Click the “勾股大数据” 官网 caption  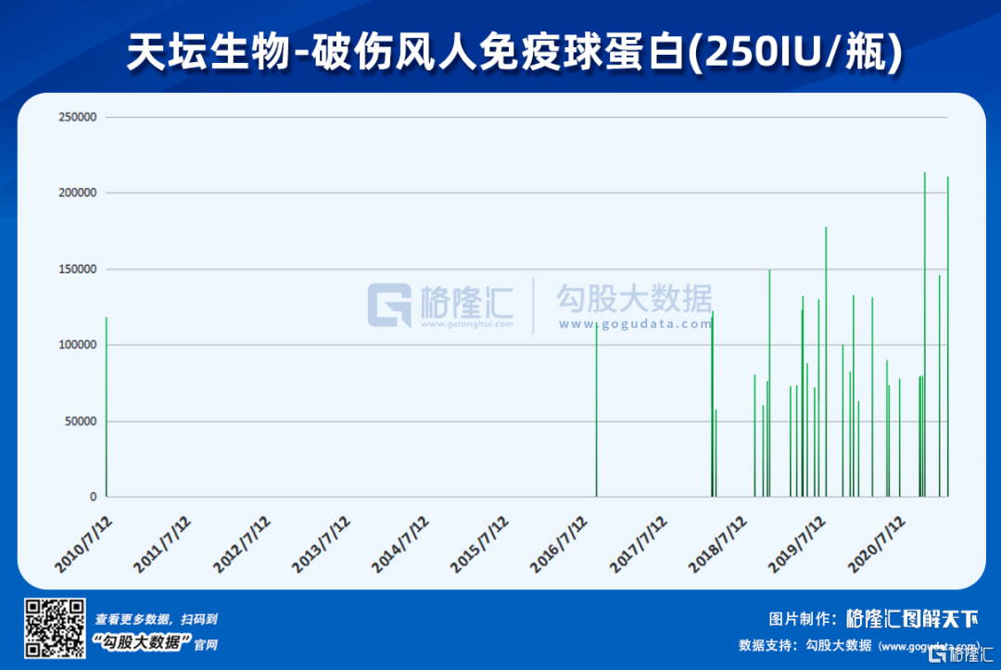[155, 642]
